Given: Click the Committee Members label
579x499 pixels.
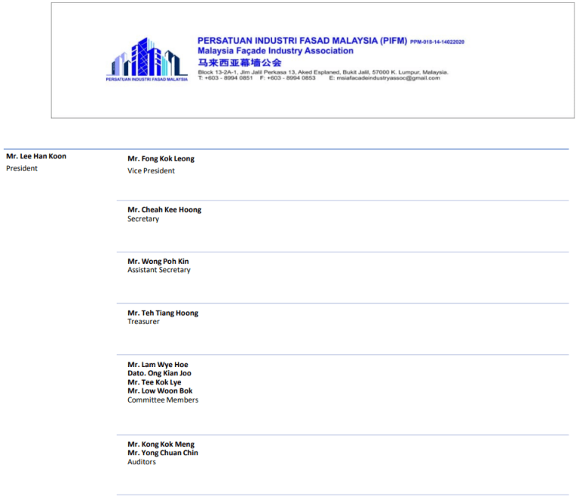Looking at the screenshot, I should [163, 400].
